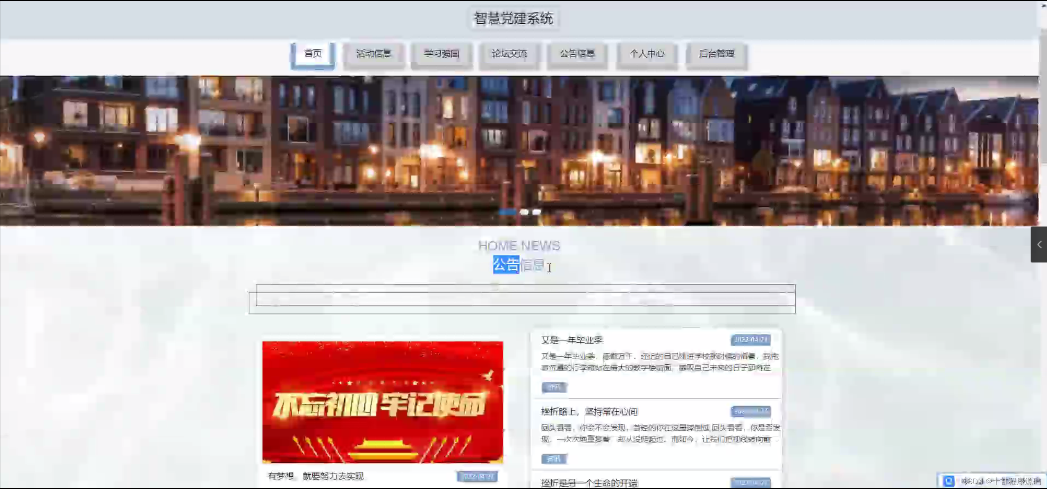Screen dimensions: 1047x489
Task: Enter 后台管理 backend management
Action: pyautogui.click(x=716, y=54)
